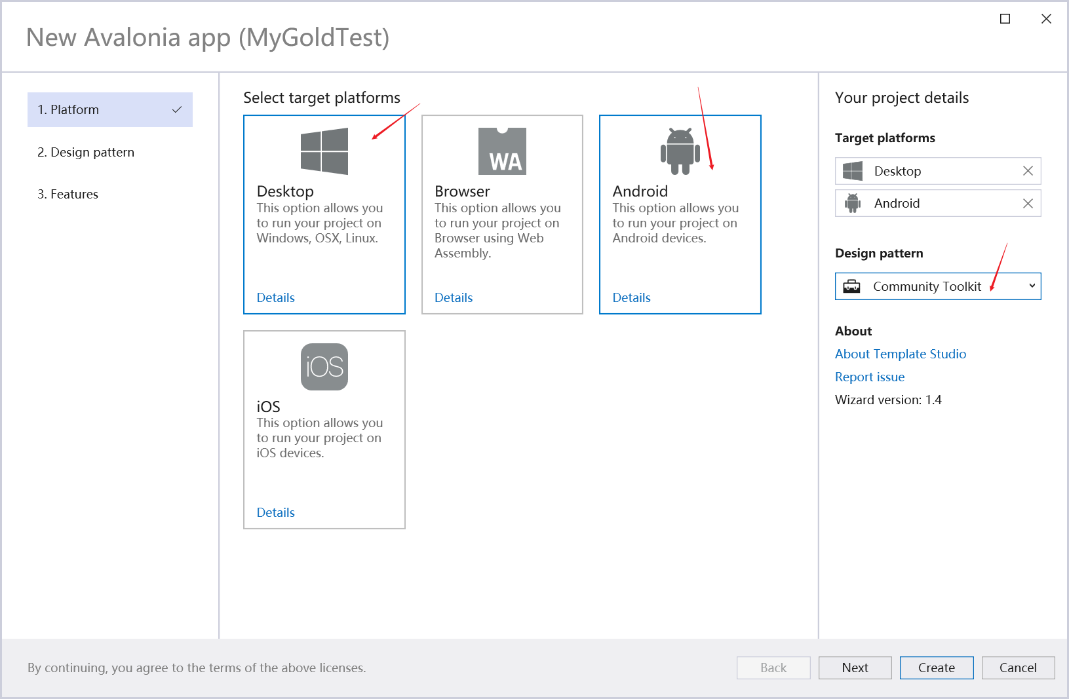Click the iOS icon on platform card
Screen dimensions: 1069x699
pyautogui.click(x=324, y=367)
